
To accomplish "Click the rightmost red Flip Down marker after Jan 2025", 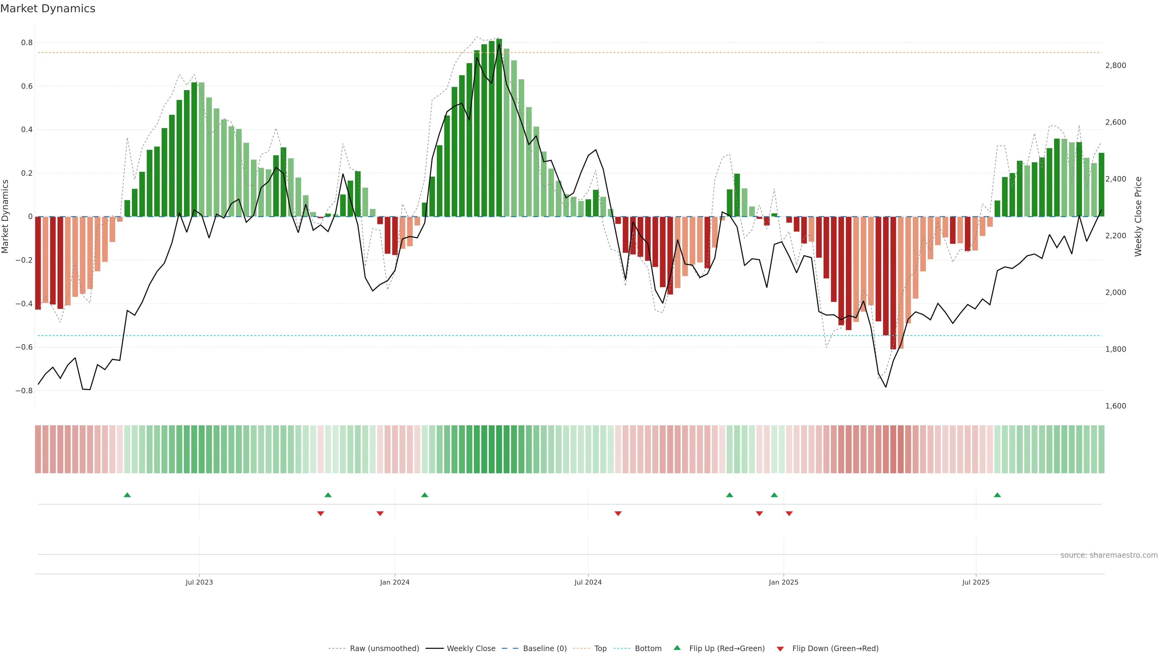I will coord(789,513).
